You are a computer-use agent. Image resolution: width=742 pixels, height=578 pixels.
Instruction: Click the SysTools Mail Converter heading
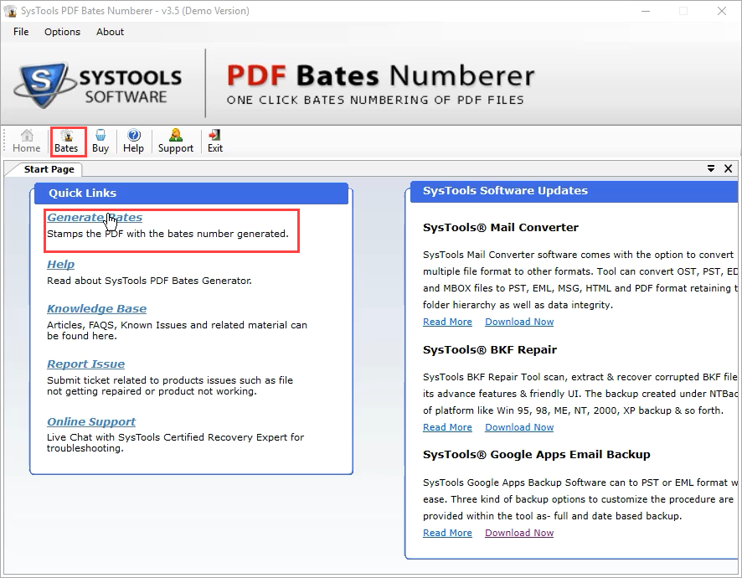coord(500,228)
